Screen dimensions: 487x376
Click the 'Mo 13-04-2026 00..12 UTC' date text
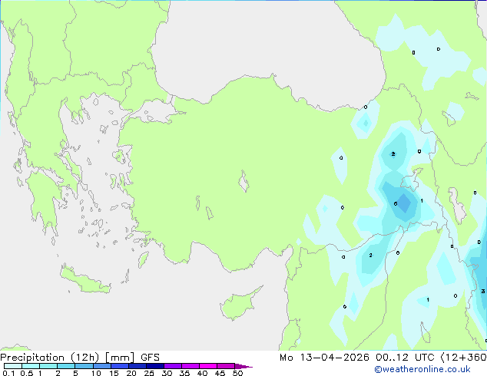[x=356, y=358]
